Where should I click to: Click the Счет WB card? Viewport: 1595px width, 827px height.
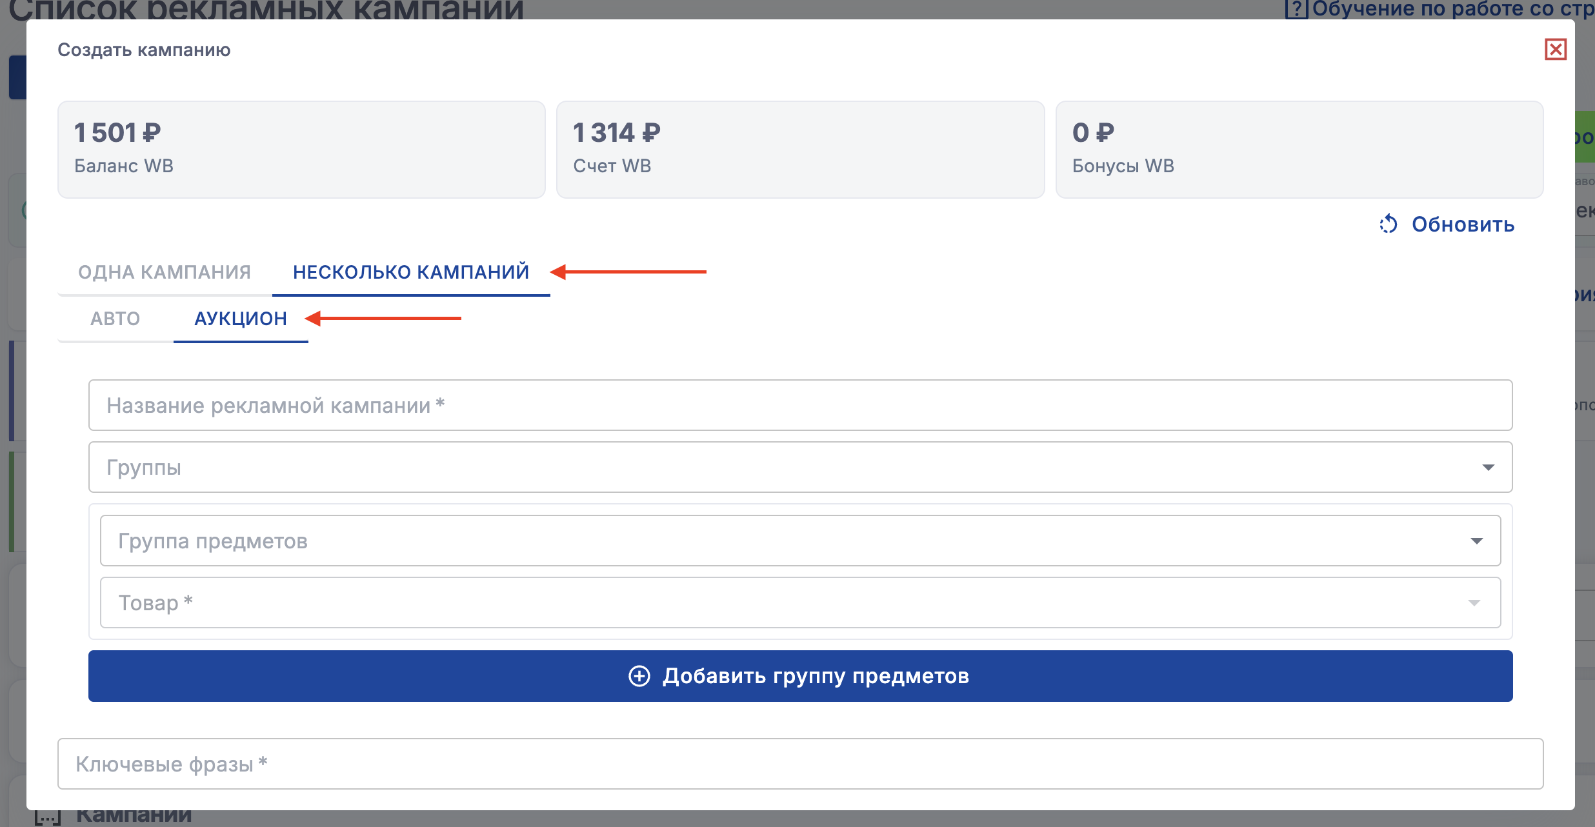click(x=800, y=150)
